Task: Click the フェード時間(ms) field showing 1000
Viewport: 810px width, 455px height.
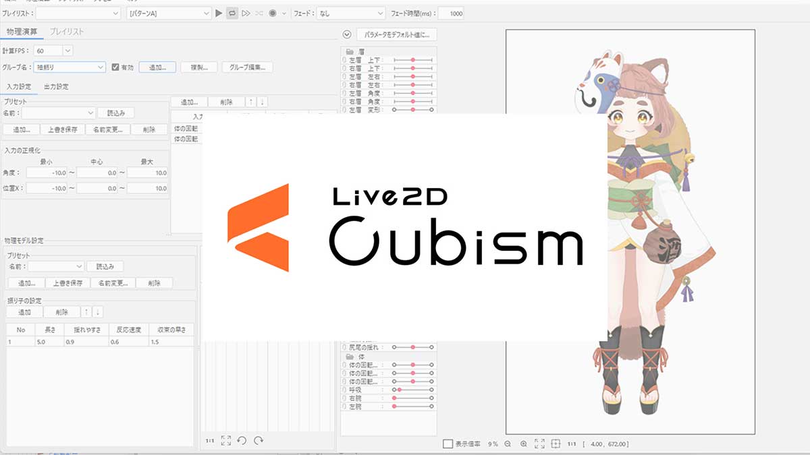Action: (451, 13)
